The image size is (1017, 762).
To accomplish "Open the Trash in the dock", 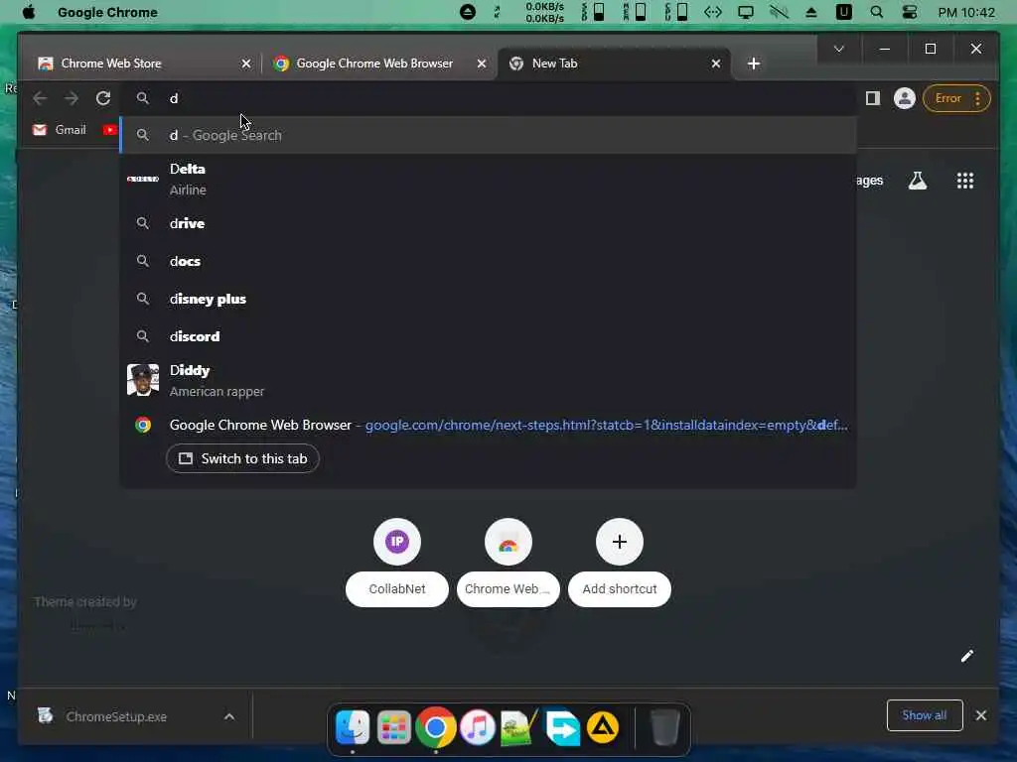I will click(x=664, y=727).
